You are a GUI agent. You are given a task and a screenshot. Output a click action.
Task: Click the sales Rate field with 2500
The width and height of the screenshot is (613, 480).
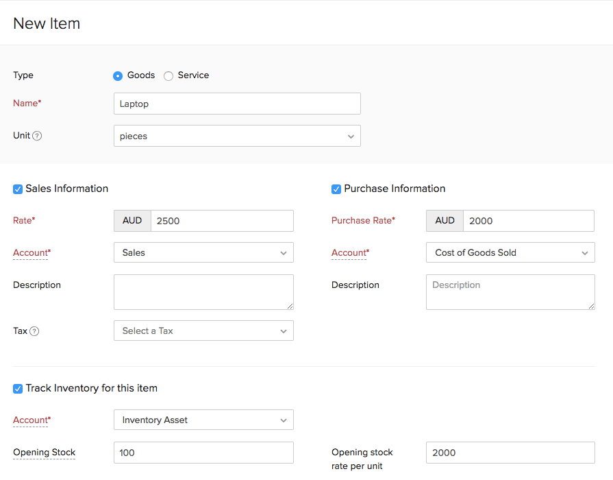click(221, 221)
